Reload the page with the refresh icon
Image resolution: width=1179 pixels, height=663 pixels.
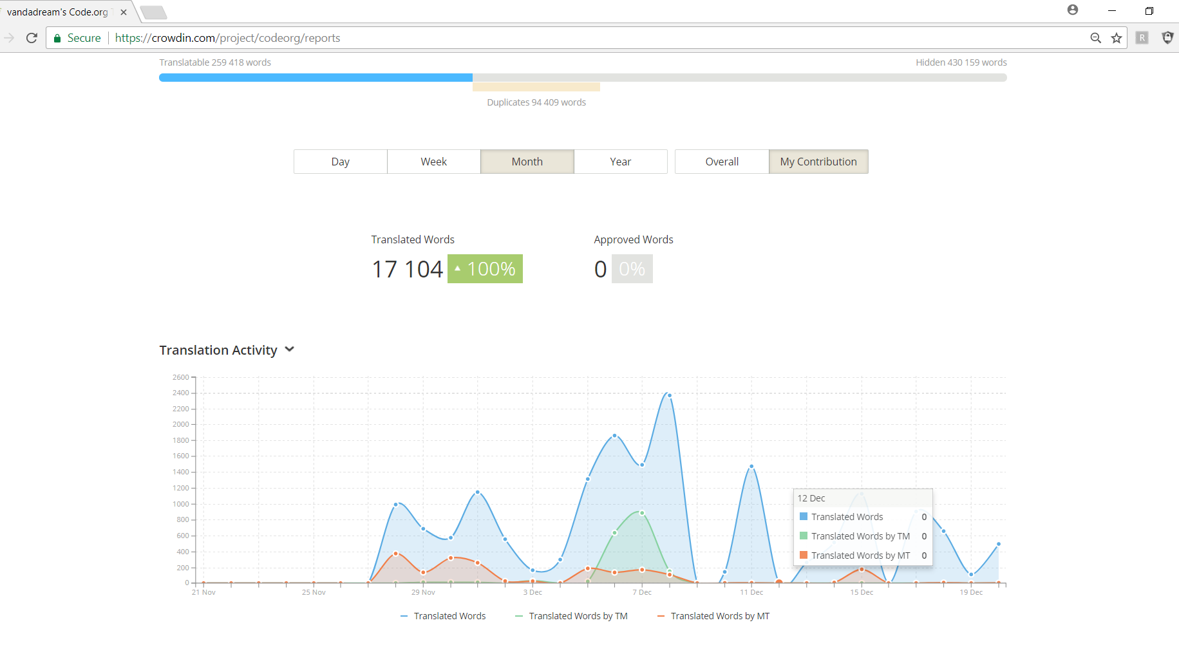(32, 38)
